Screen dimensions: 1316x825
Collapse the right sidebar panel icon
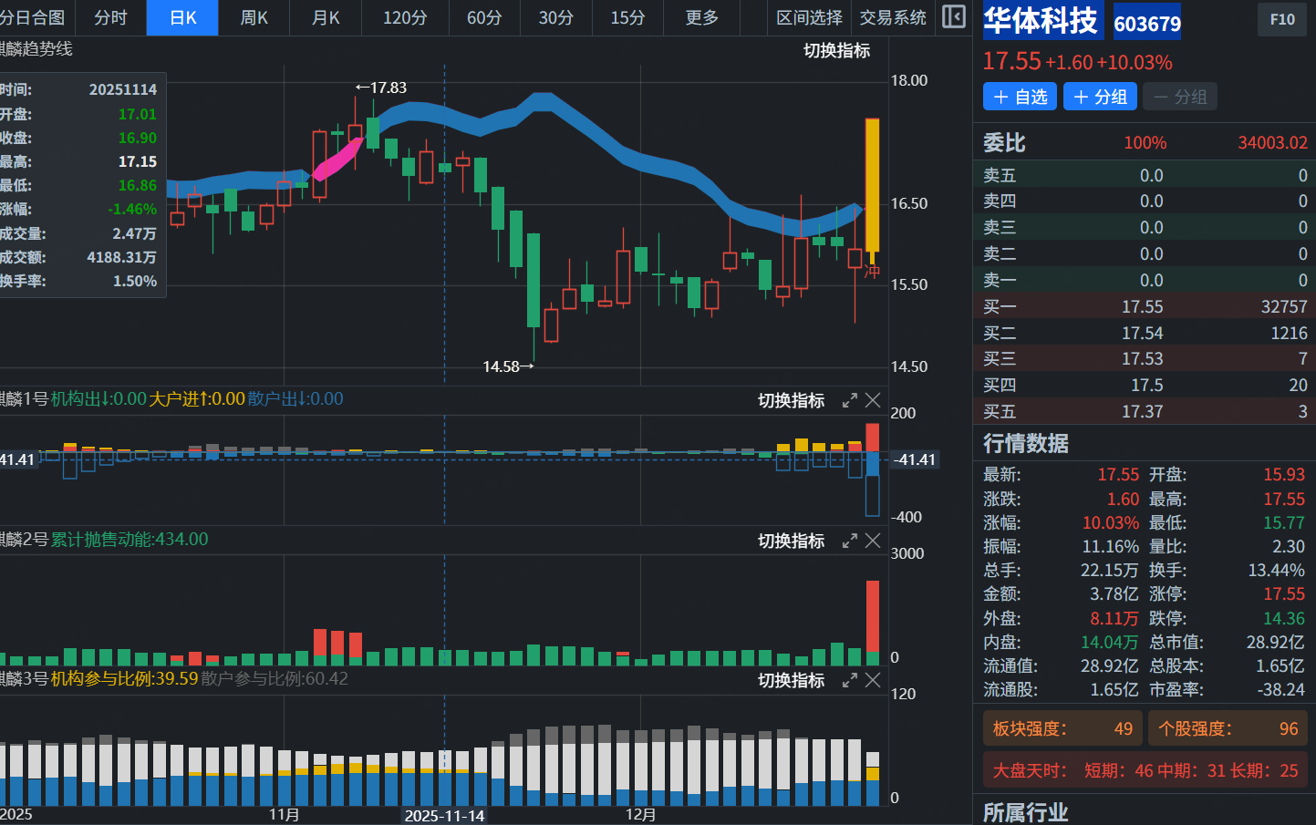pyautogui.click(x=953, y=17)
